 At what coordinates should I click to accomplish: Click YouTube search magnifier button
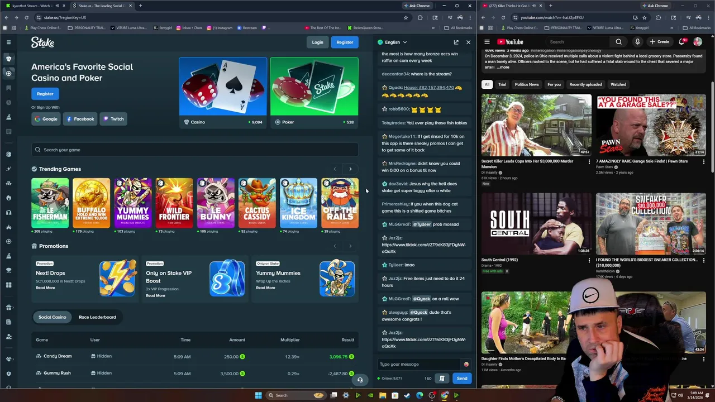click(x=618, y=42)
